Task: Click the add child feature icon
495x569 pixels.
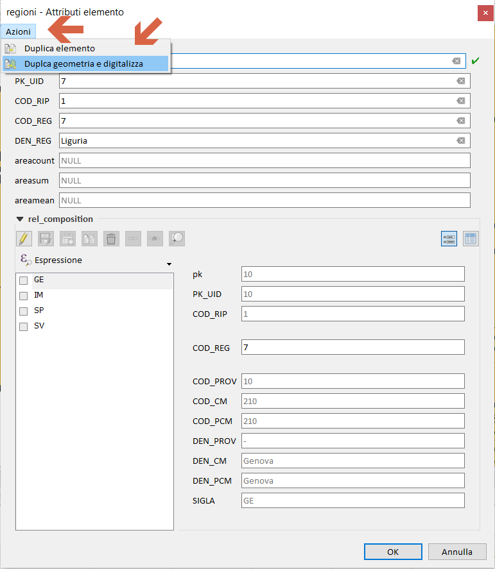Action: point(67,239)
